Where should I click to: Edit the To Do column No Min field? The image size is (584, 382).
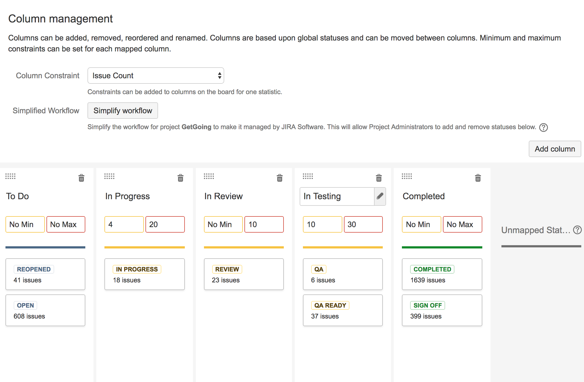[x=25, y=224]
